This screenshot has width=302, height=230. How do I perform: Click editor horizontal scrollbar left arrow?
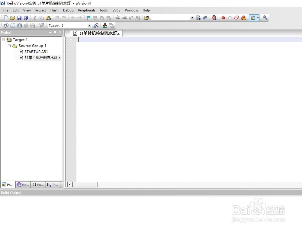tap(70, 185)
